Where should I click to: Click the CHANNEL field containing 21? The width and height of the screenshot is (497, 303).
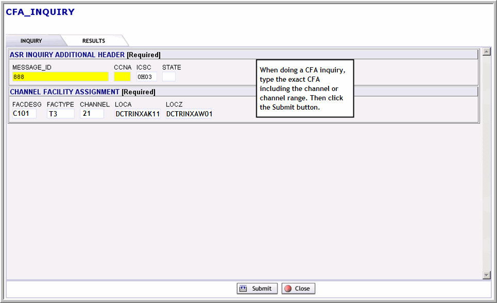(91, 114)
